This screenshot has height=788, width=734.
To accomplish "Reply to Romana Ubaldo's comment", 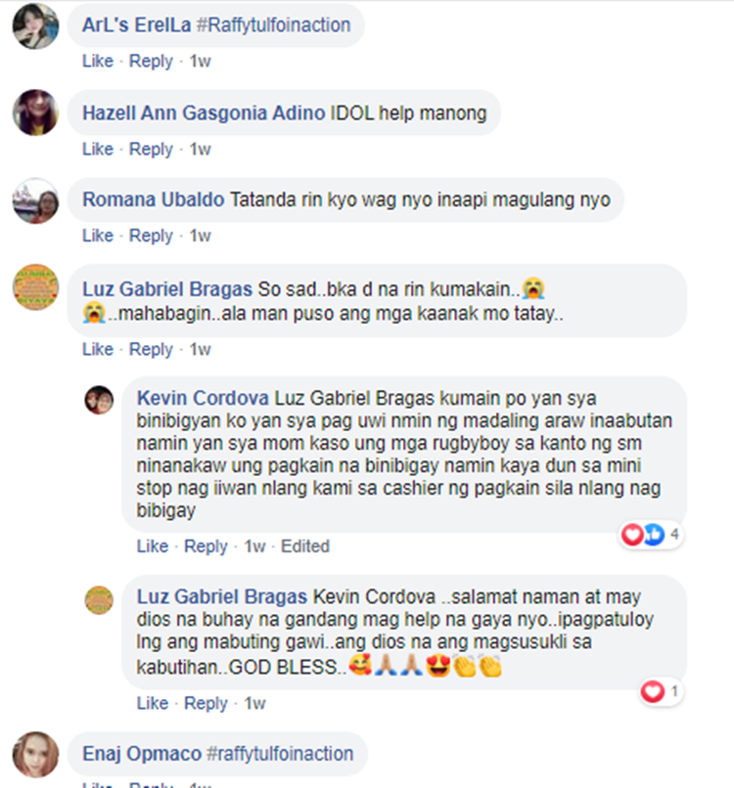I will point(151,236).
